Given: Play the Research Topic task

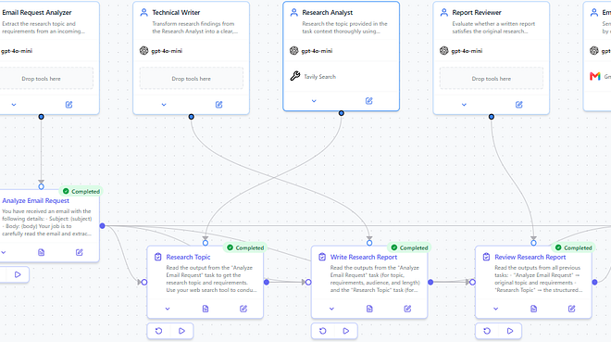Looking at the screenshot, I should pos(182,331).
